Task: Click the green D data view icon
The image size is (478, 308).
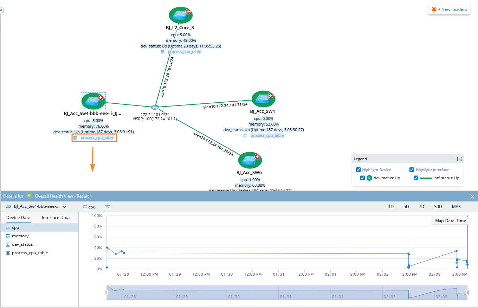Action: pyautogui.click(x=30, y=195)
